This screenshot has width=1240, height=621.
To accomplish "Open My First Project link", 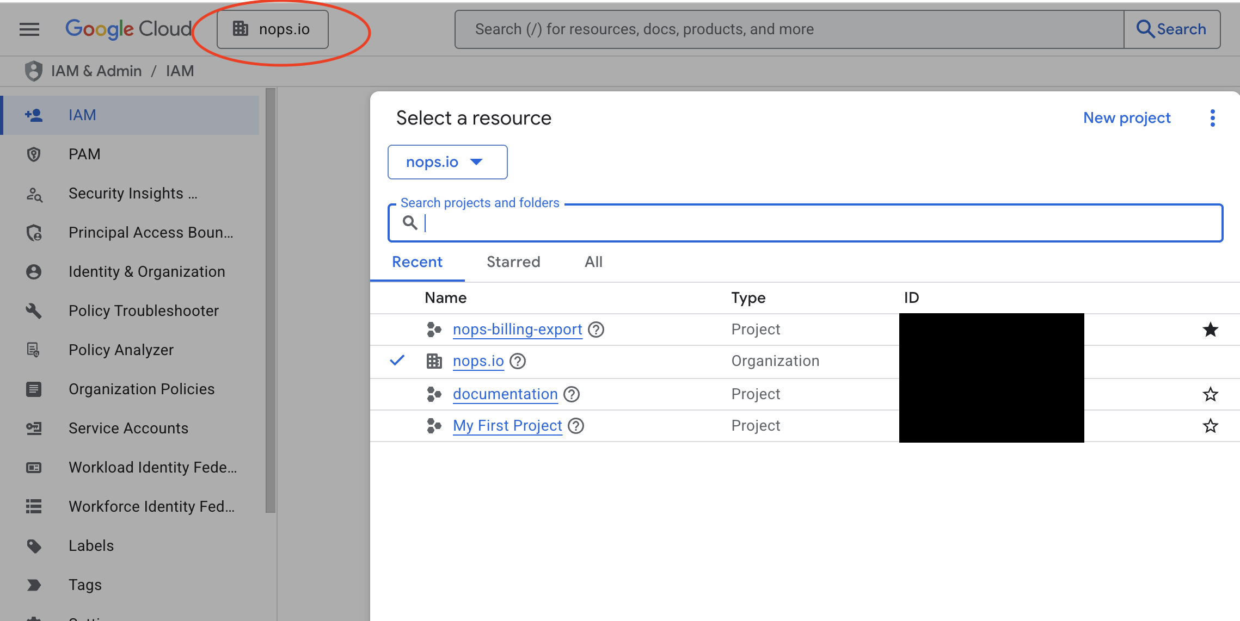I will [507, 426].
